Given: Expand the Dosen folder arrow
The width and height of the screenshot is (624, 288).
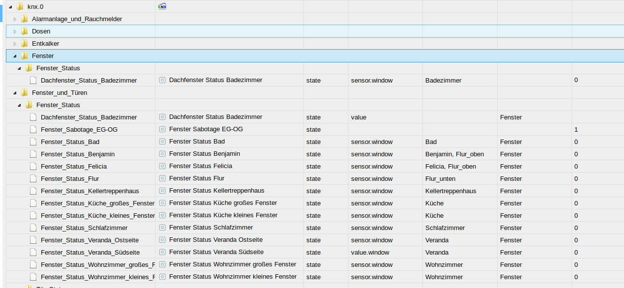Looking at the screenshot, I should [15, 31].
